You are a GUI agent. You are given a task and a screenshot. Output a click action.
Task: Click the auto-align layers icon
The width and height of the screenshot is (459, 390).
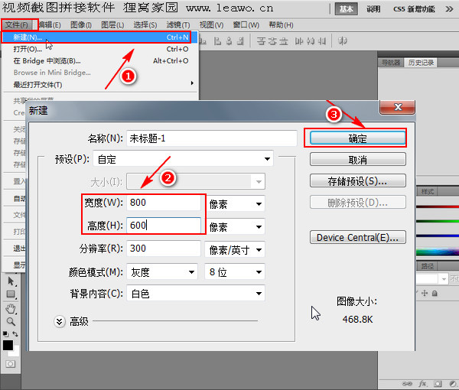343,41
